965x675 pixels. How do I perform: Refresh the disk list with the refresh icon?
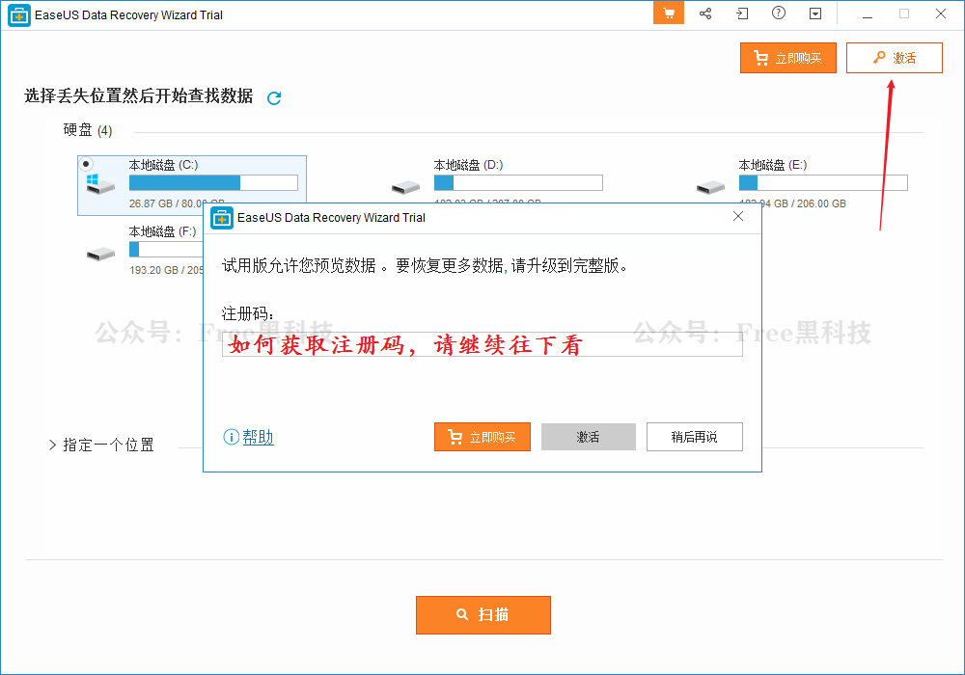(x=274, y=97)
